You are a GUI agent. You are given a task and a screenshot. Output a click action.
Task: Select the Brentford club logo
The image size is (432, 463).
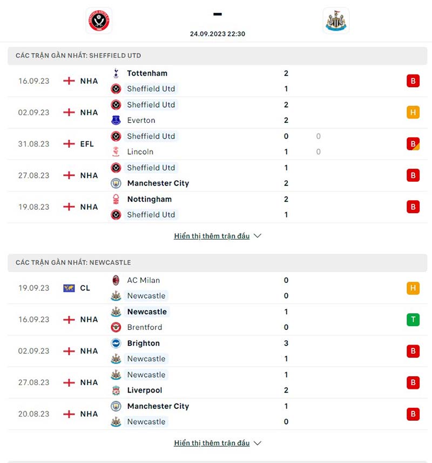pos(116,327)
